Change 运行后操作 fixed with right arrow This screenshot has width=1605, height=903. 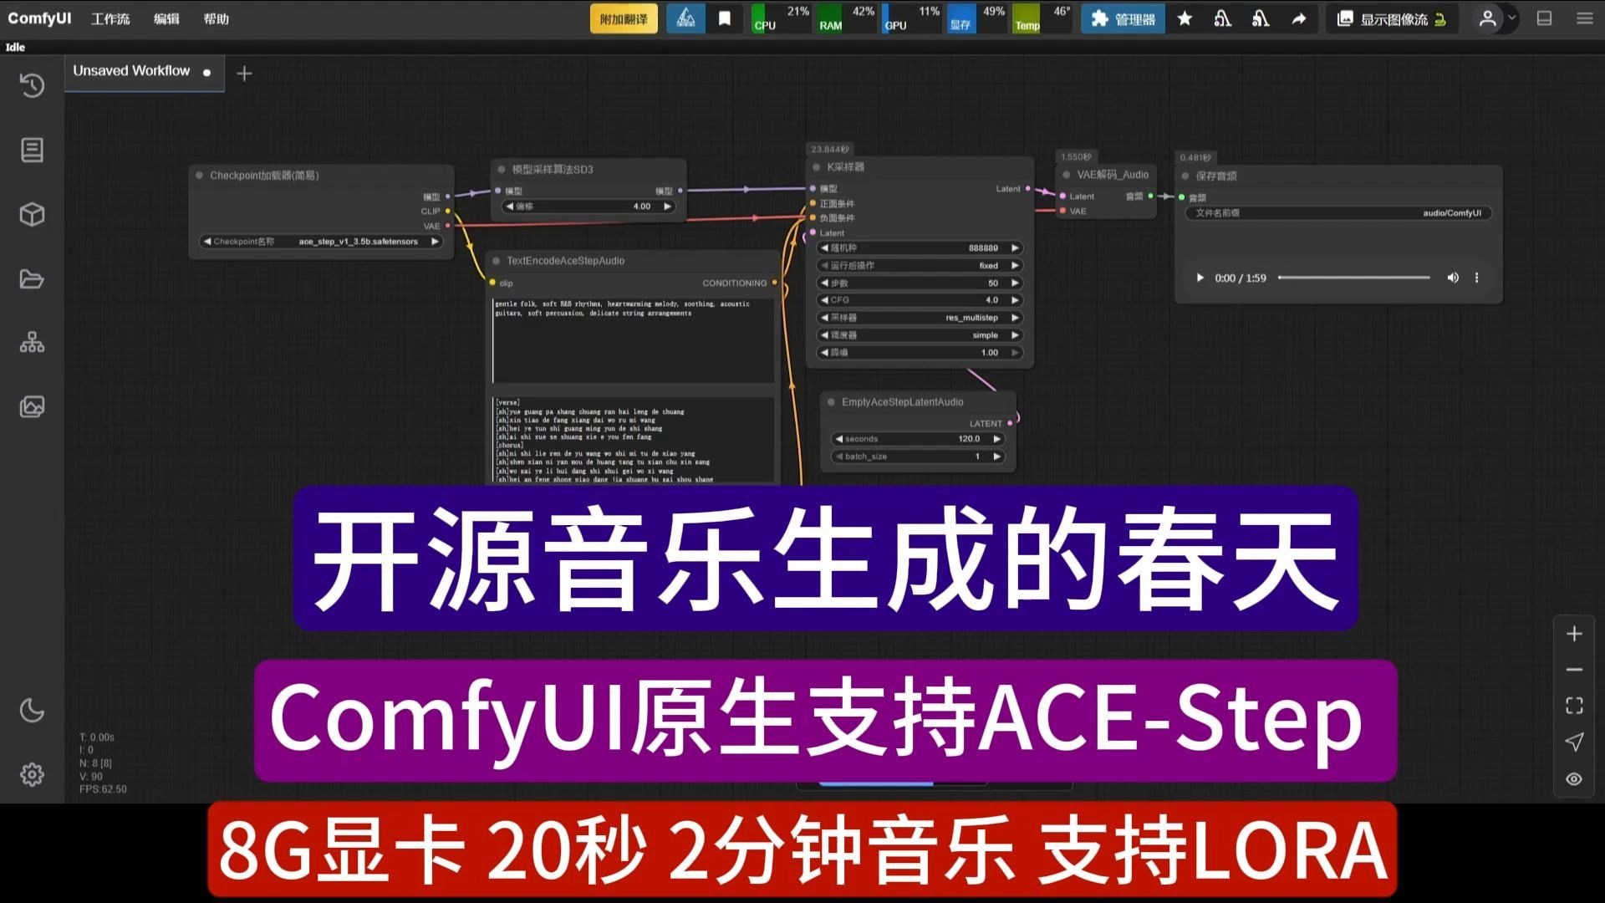(x=1015, y=265)
